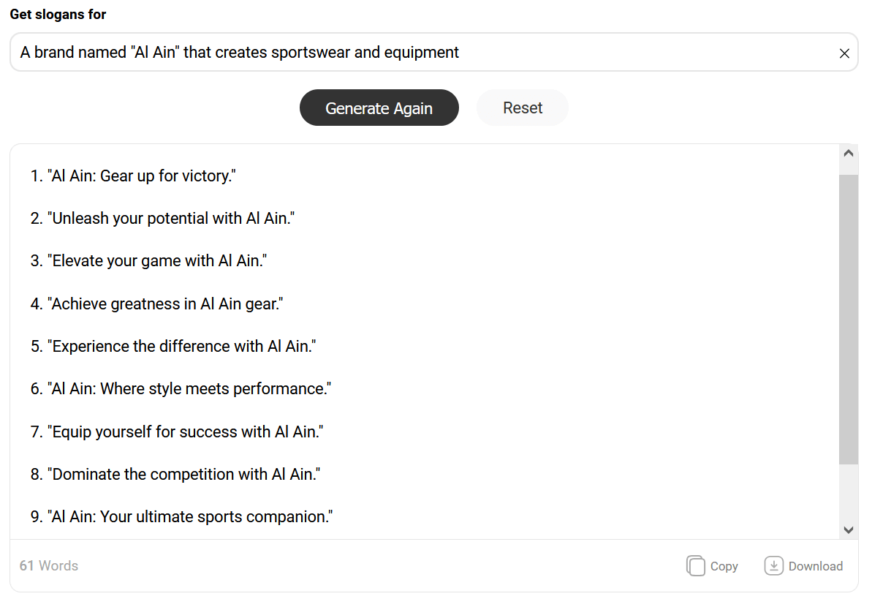Click the Download icon to save slogans
Viewport: 872px width, 599px height.
773,565
